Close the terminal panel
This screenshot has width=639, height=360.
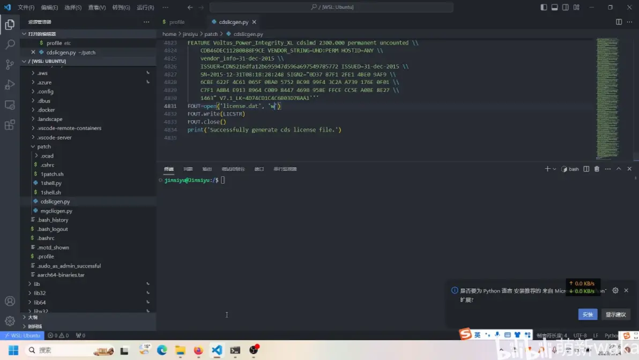(629, 169)
